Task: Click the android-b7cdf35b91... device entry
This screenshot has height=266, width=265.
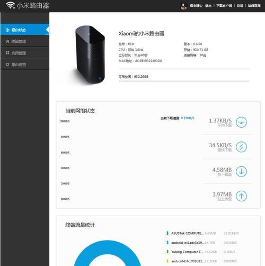Action: point(188,261)
